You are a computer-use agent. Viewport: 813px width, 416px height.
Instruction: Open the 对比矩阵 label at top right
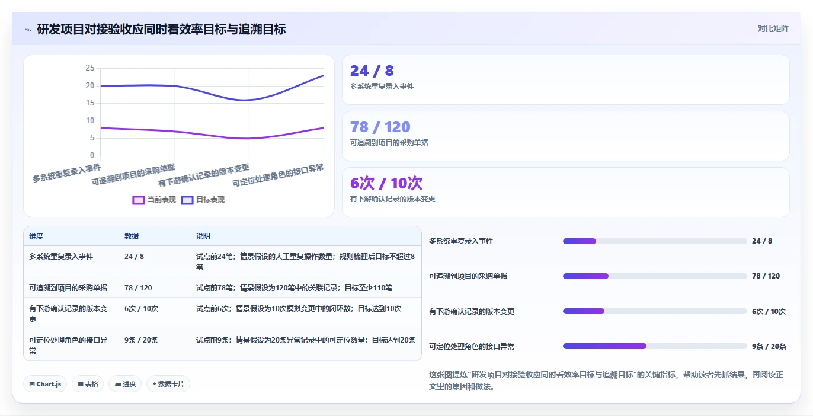773,28
